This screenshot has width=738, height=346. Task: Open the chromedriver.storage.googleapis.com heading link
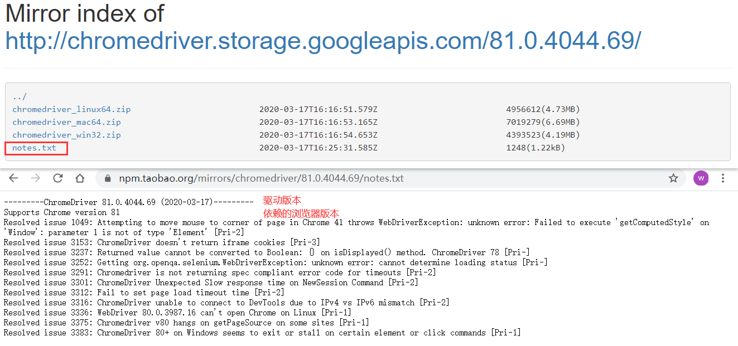point(323,40)
